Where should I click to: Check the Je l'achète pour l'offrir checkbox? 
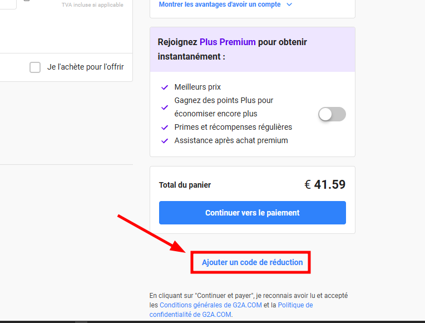pyautogui.click(x=35, y=67)
